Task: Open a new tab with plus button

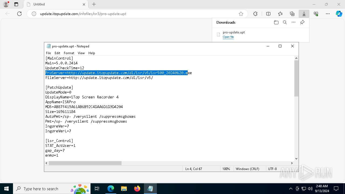Action: tap(94, 4)
